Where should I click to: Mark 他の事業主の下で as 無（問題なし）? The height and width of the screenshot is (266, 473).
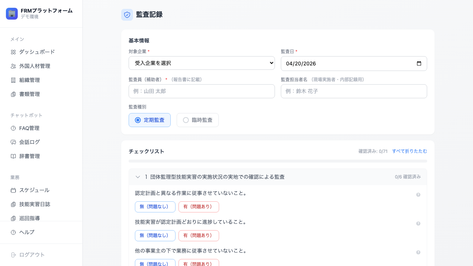155,263
